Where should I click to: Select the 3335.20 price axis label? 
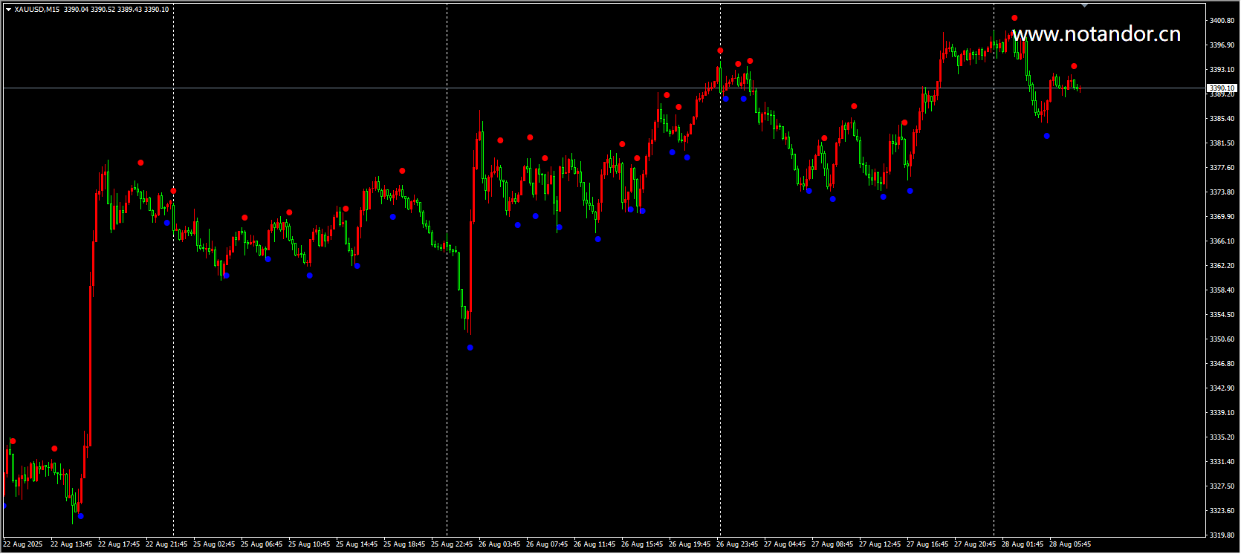[x=1222, y=437]
